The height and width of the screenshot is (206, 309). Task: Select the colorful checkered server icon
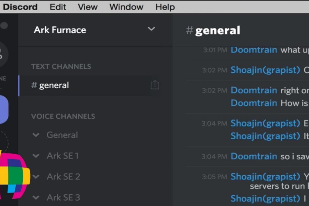coord(15,175)
